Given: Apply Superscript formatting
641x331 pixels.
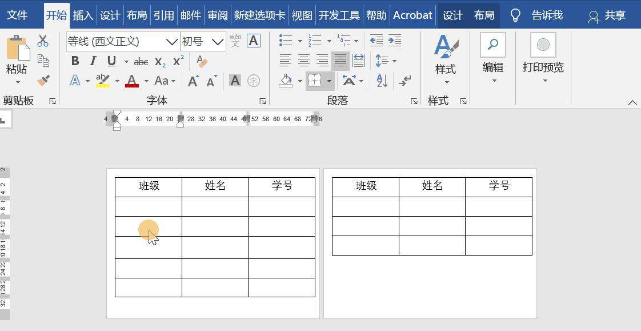Looking at the screenshot, I should point(178,60).
